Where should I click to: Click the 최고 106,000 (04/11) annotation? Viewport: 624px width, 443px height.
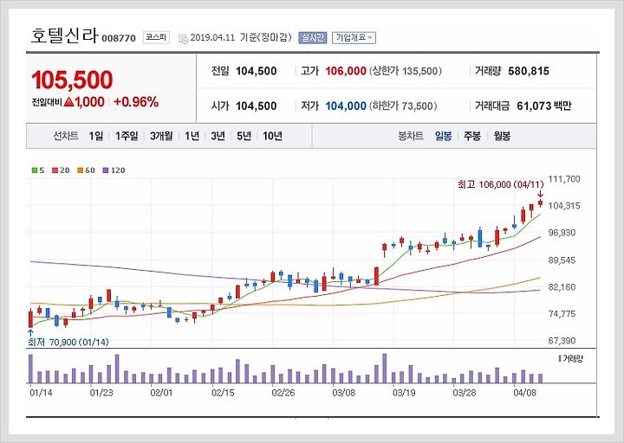pyautogui.click(x=500, y=184)
